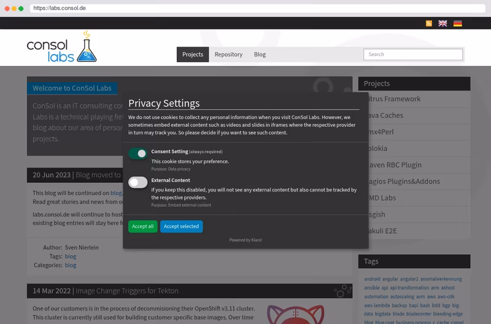Select the bash tag
The height and width of the screenshot is (324, 491).
[x=425, y=305]
